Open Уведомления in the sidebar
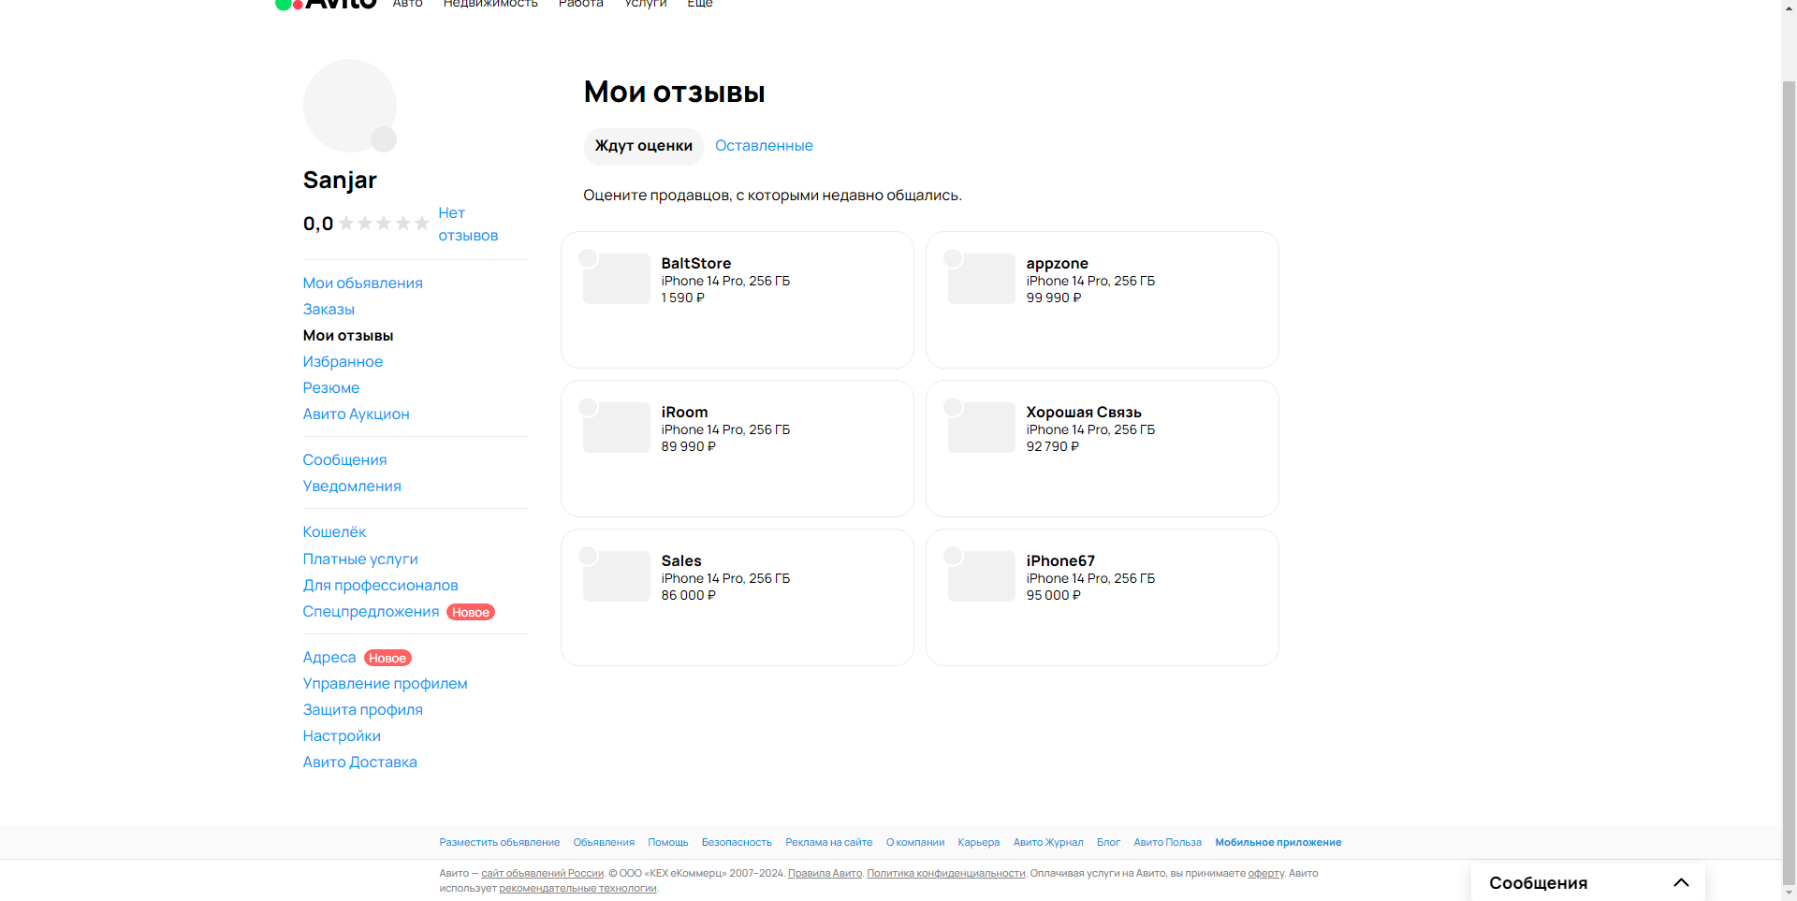Viewport: 1797px width, 901px height. pos(352,486)
